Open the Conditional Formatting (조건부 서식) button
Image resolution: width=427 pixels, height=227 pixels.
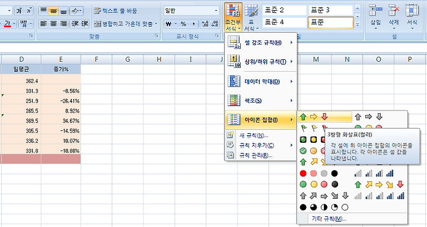(233, 17)
